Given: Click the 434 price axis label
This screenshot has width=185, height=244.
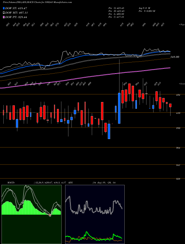Looking at the screenshot, I should point(179,95).
